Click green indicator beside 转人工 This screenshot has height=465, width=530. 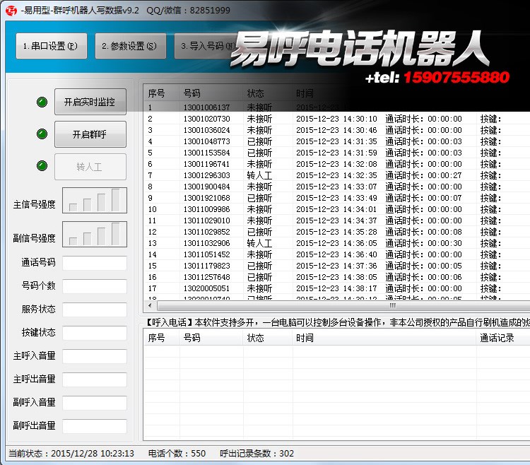click(42, 166)
